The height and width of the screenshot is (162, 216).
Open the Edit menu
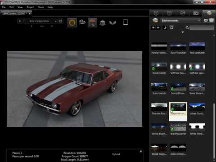[12, 7]
